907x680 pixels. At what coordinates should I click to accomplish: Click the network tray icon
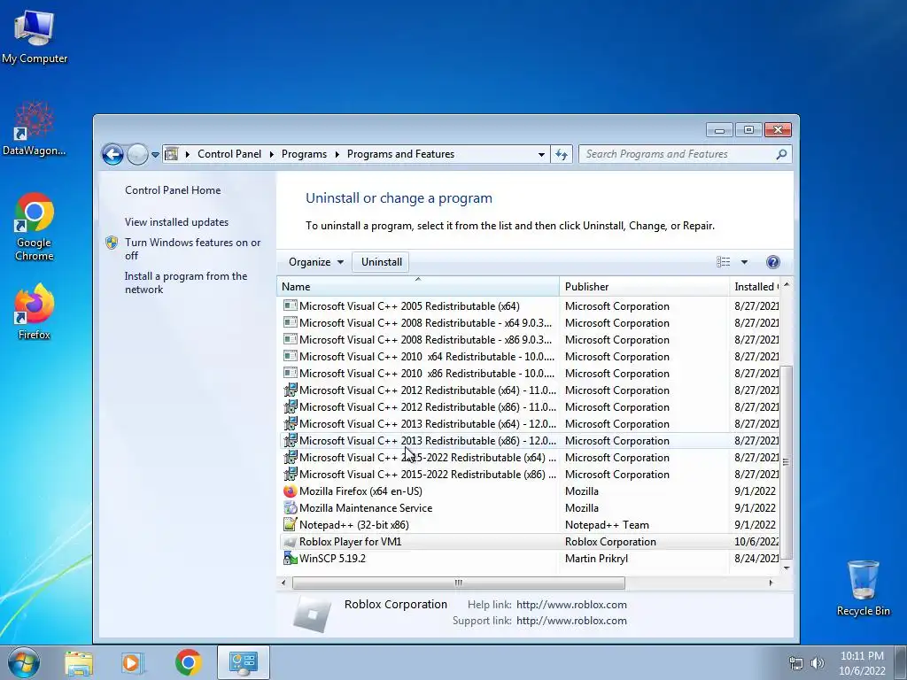click(796, 663)
